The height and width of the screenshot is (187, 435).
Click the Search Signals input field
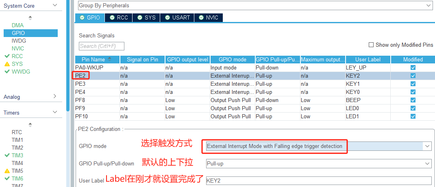pyautogui.click(x=102, y=46)
